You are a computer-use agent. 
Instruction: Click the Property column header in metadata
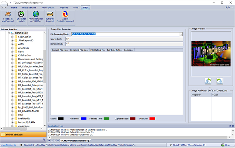tap(201, 95)
